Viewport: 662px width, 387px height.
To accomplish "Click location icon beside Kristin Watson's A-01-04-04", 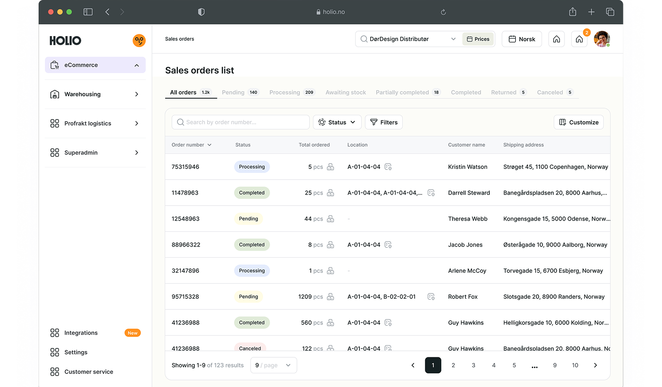I will pyautogui.click(x=388, y=167).
